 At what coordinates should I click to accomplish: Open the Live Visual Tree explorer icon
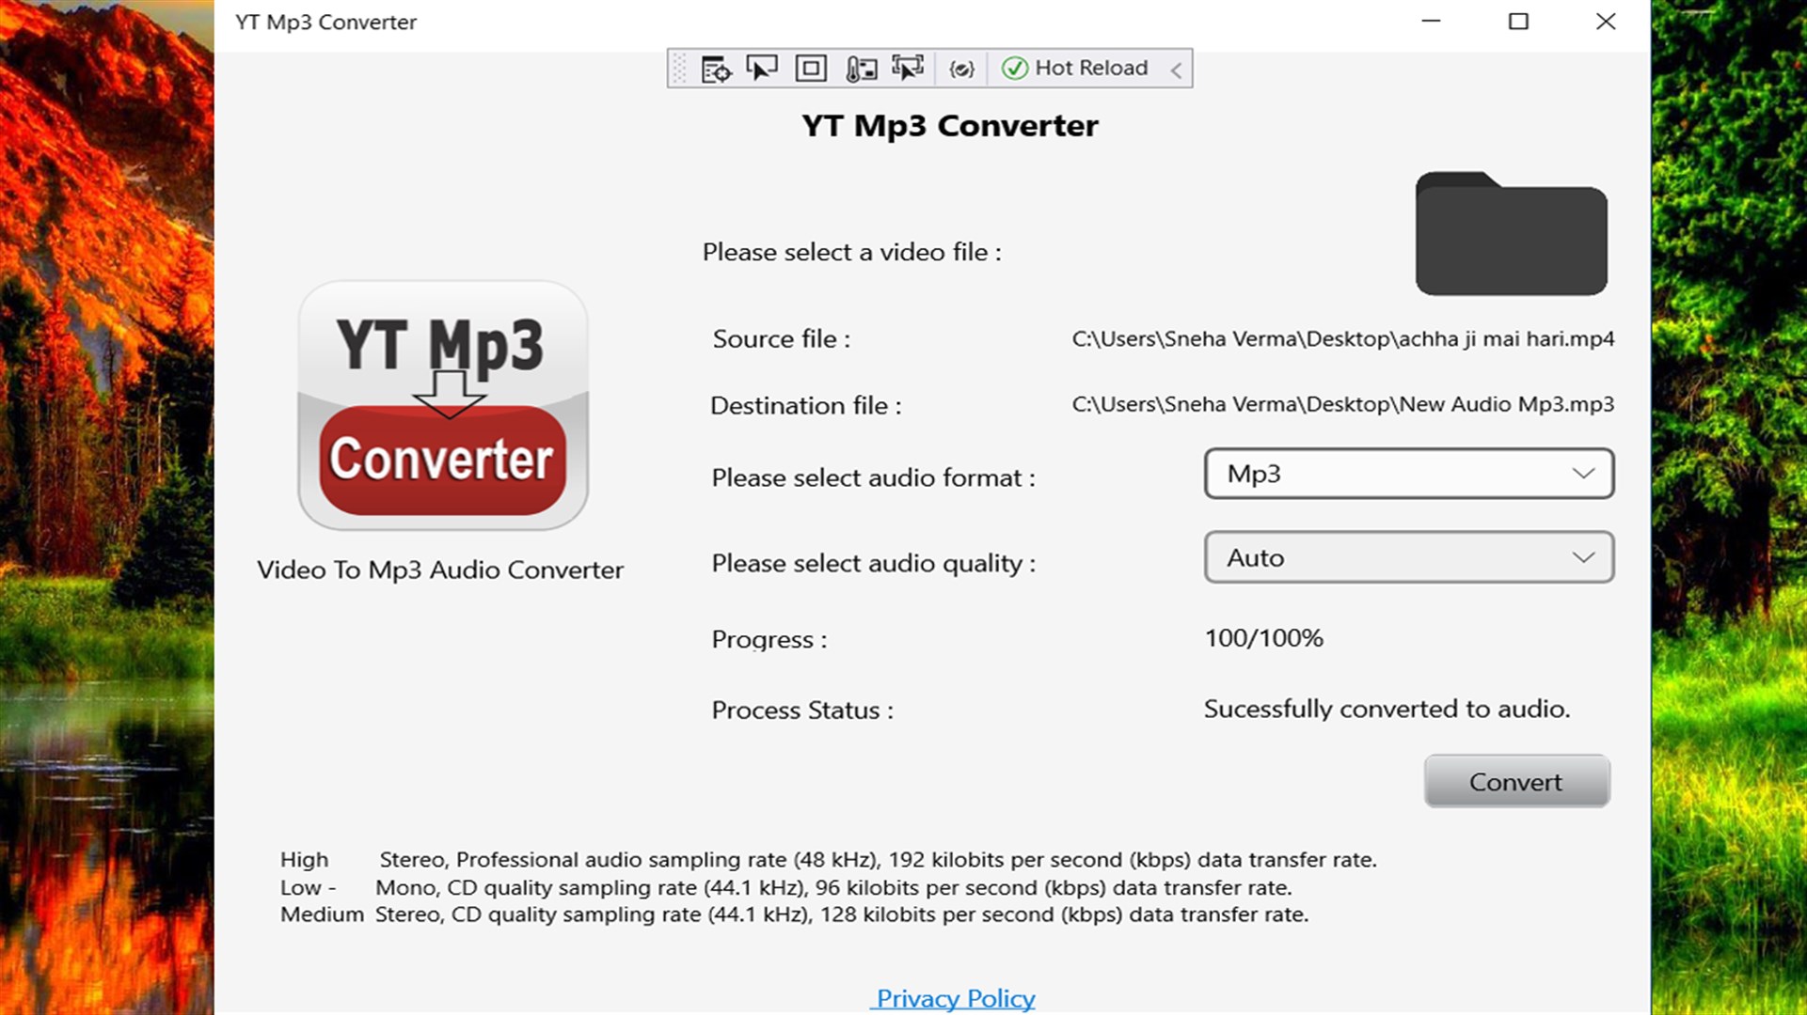coord(715,68)
